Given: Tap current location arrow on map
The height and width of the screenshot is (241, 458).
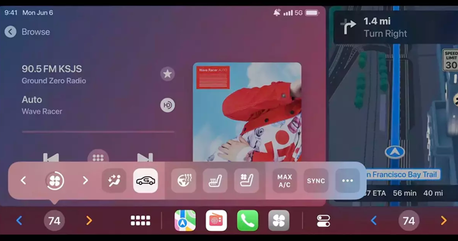Looking at the screenshot, I should pos(395,152).
